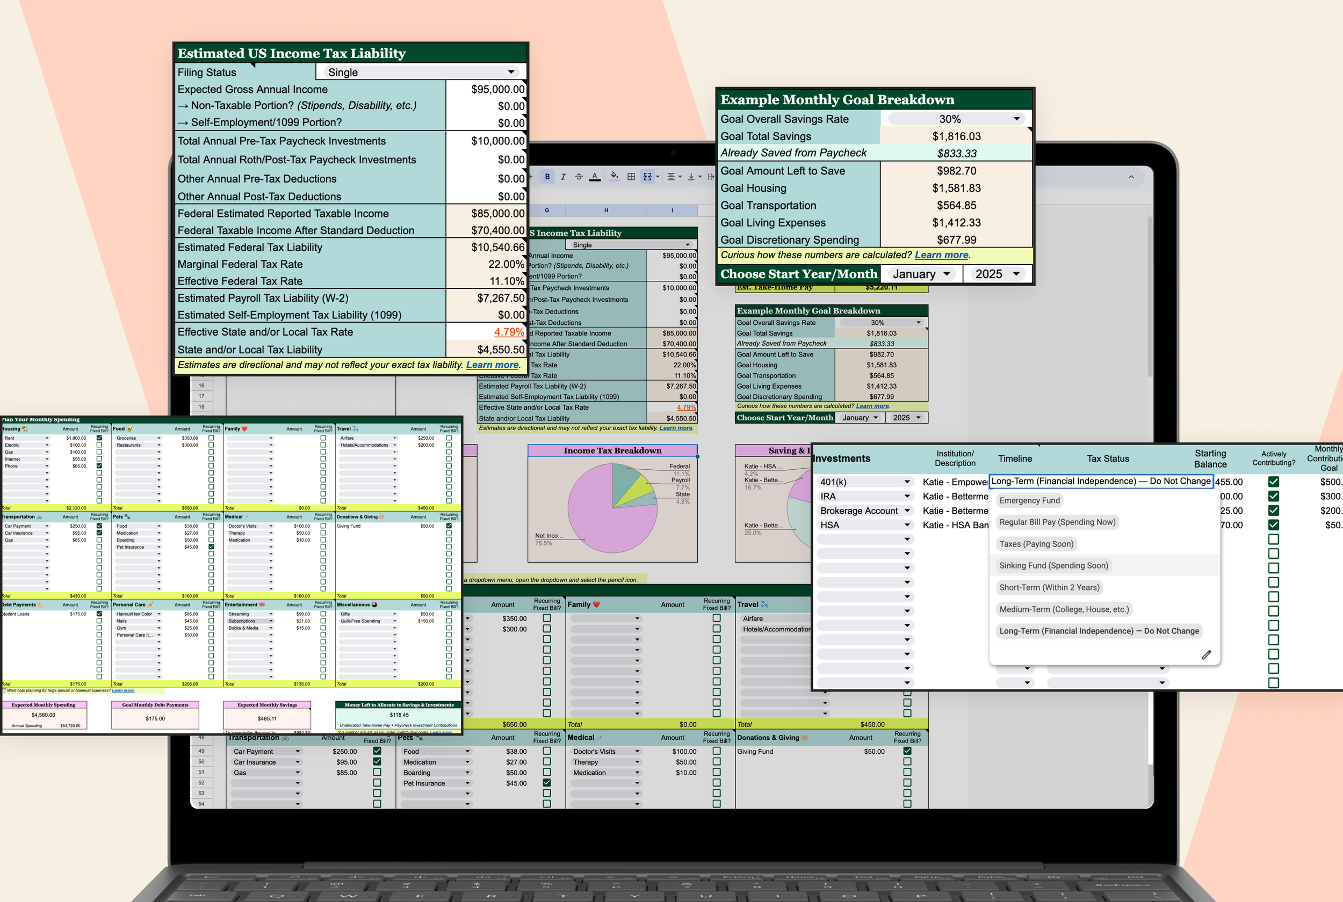Viewport: 1343px width, 902px height.
Task: Uncheck Actively Contributing for 401(k)
Action: [1273, 482]
